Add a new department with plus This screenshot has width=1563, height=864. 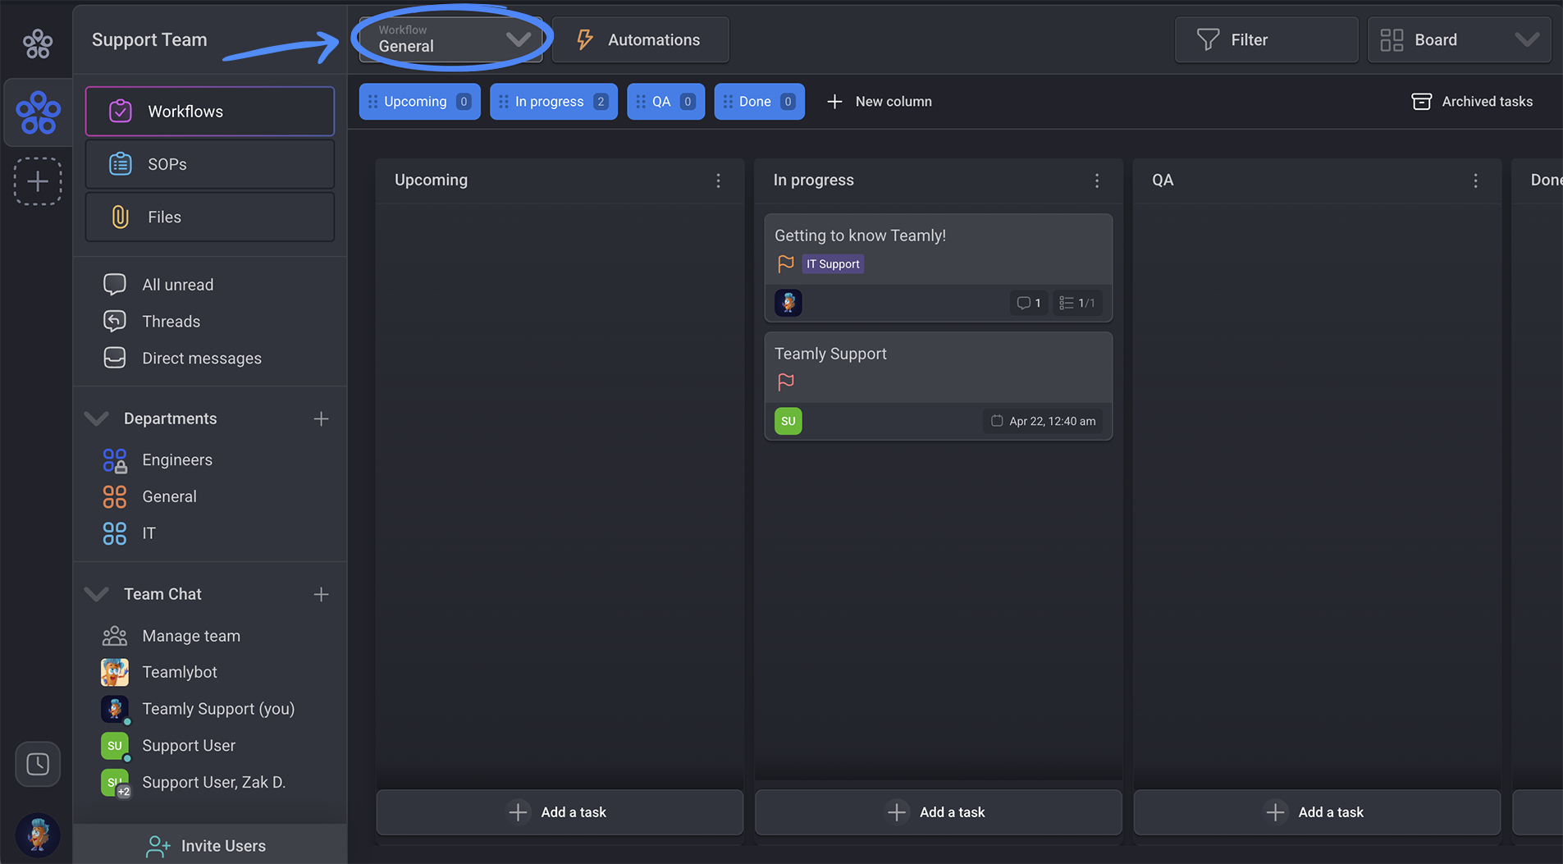321,418
